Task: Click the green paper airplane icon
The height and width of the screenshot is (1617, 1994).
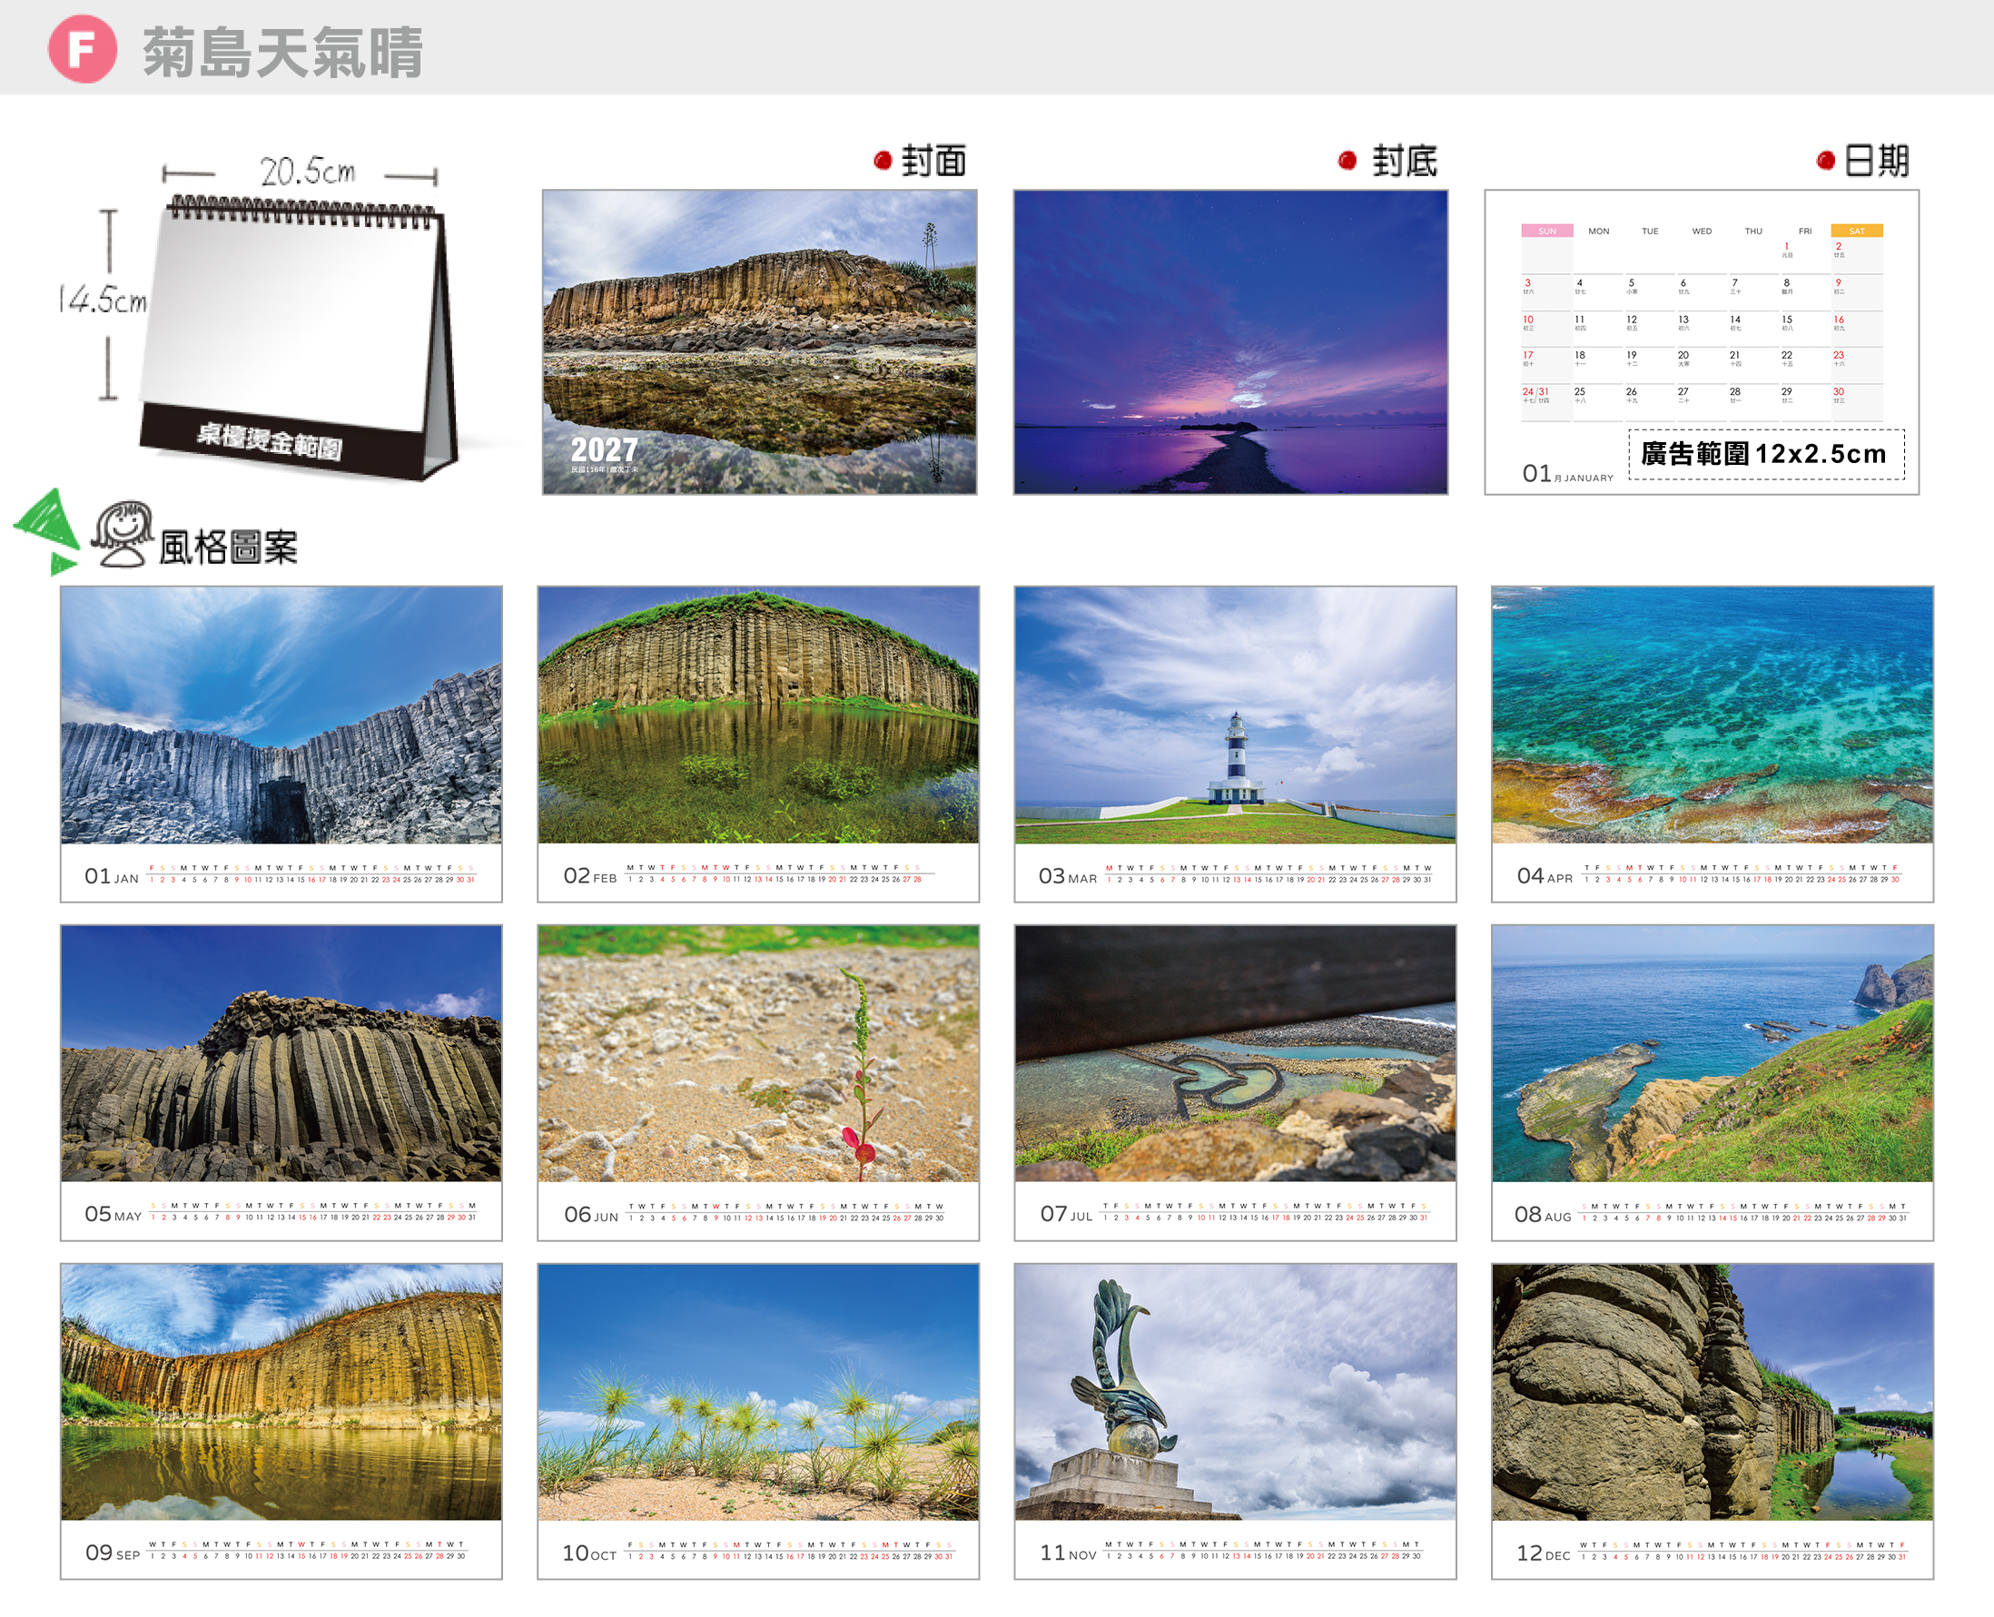Action: tap(48, 531)
